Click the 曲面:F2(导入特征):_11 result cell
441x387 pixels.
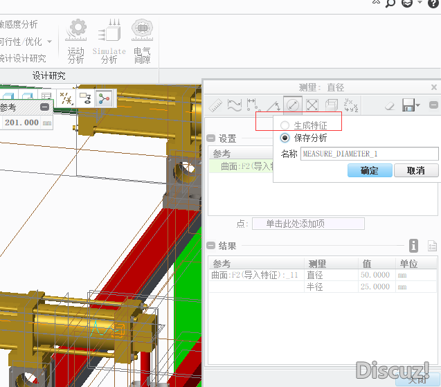click(255, 275)
